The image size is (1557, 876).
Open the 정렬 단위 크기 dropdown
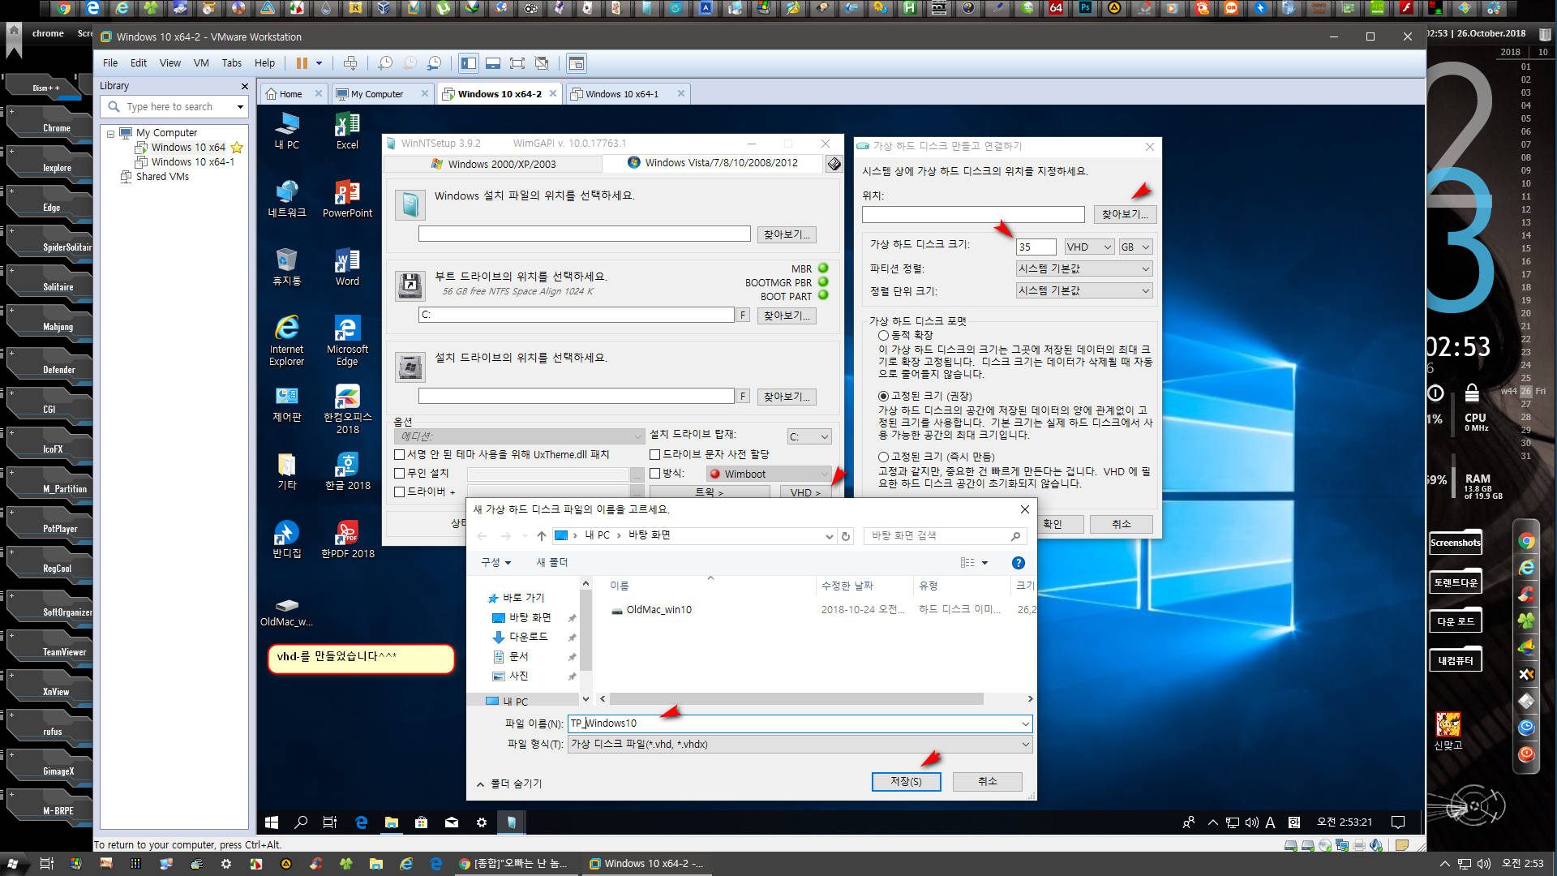pyautogui.click(x=1084, y=290)
